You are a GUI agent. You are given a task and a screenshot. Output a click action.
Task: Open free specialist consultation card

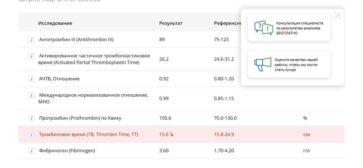coord(289,28)
